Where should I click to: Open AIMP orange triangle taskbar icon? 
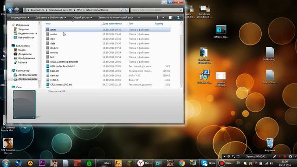point(30,163)
